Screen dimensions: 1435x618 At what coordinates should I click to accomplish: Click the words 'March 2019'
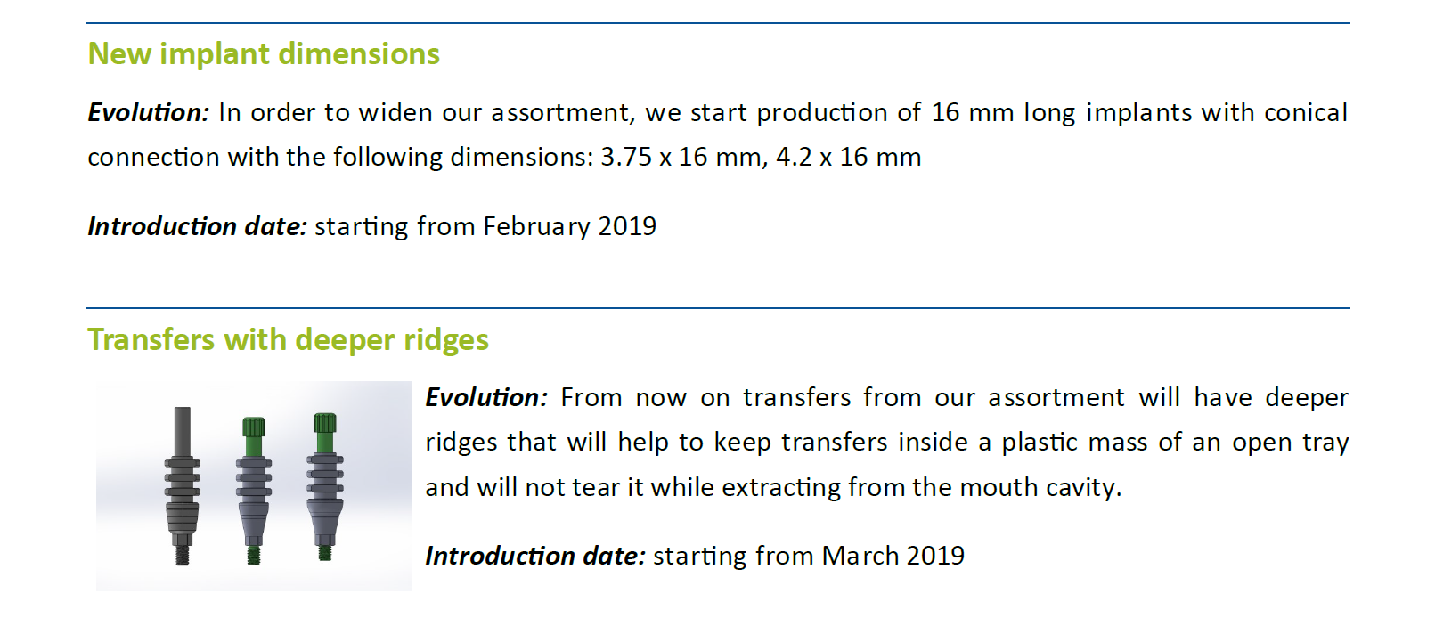tap(893, 556)
